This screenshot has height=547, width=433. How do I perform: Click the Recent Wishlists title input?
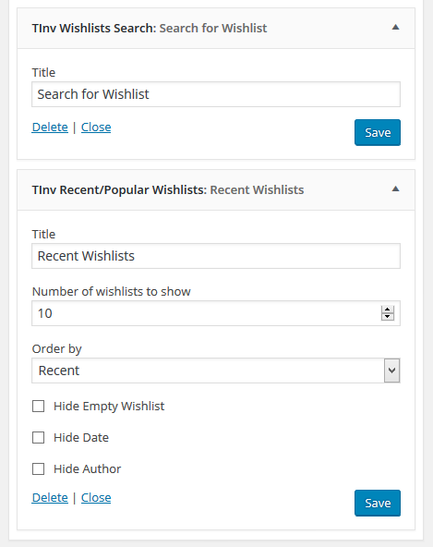pyautogui.click(x=216, y=256)
